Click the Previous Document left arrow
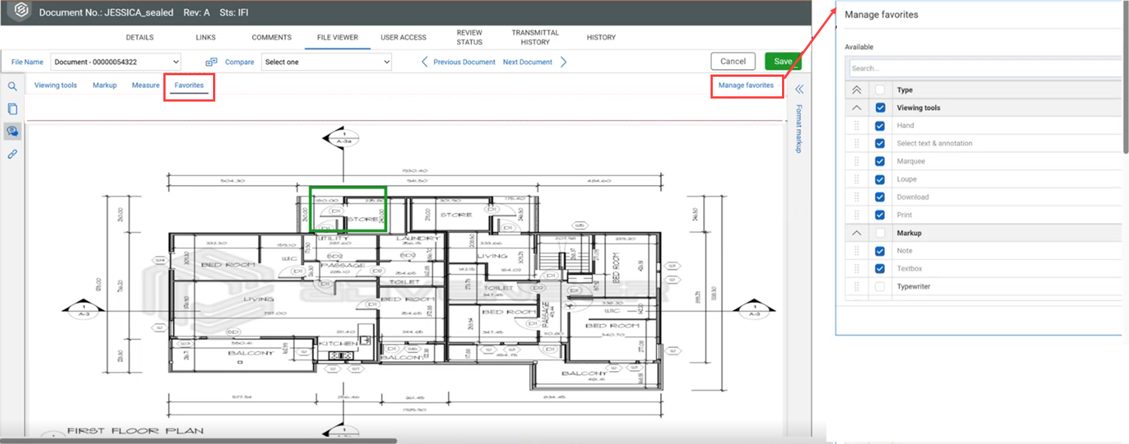Screen dimensions: 1129x444 (x=425, y=62)
